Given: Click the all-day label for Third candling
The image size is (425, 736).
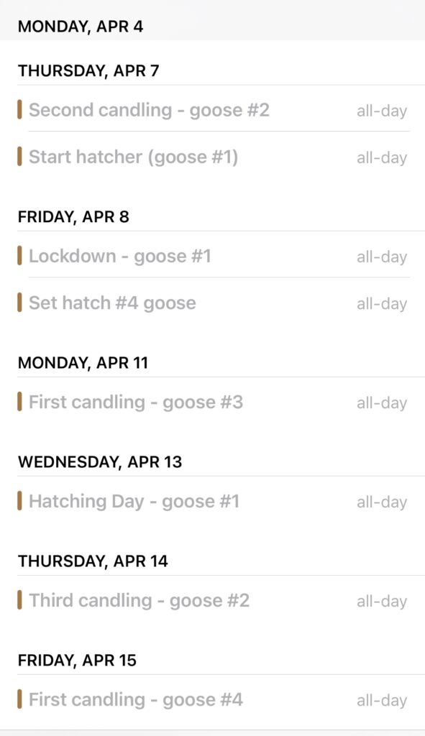Looking at the screenshot, I should point(382,602).
